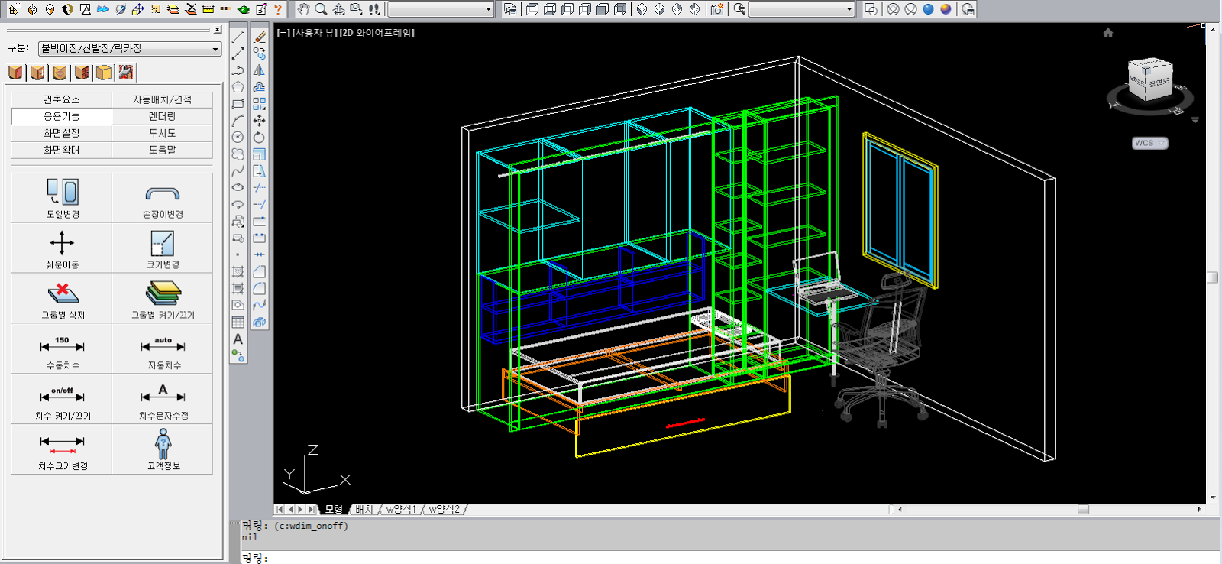Activate the Pan hand tool
Screen dimensions: 1222x564
(304, 9)
